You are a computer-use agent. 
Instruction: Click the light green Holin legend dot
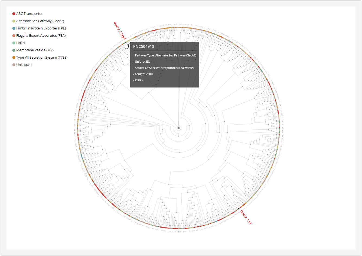click(14, 43)
